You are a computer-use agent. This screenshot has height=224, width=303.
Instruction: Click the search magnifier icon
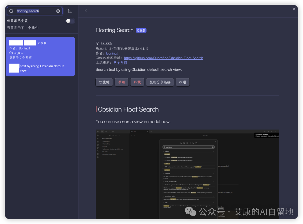coord(12,11)
